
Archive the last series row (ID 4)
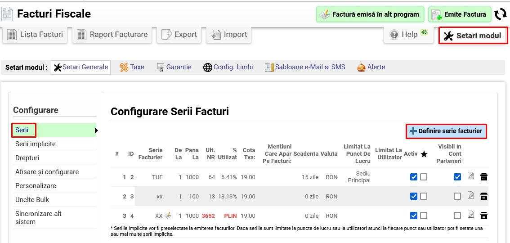(484, 215)
